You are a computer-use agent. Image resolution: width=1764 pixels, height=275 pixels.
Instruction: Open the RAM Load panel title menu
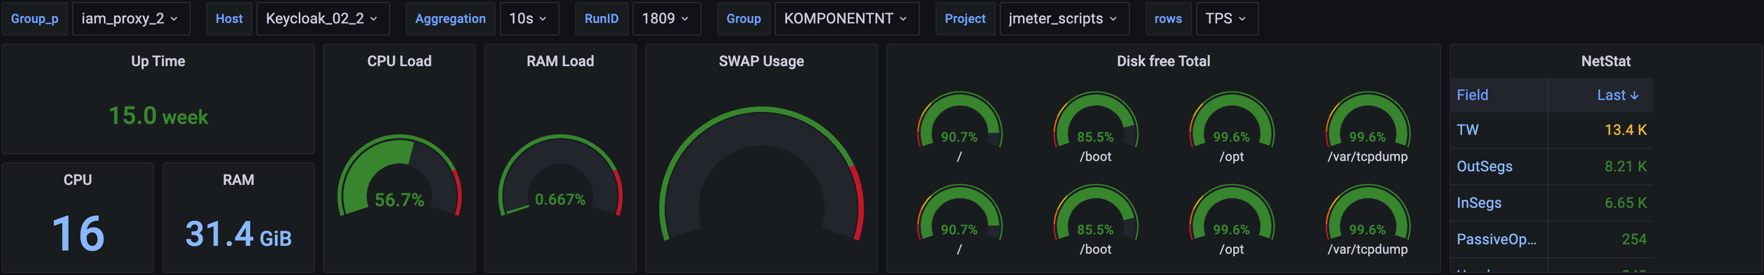[560, 61]
